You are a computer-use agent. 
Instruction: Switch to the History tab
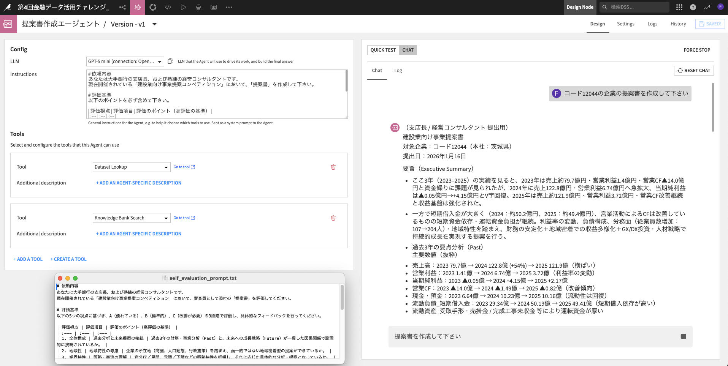(x=678, y=24)
